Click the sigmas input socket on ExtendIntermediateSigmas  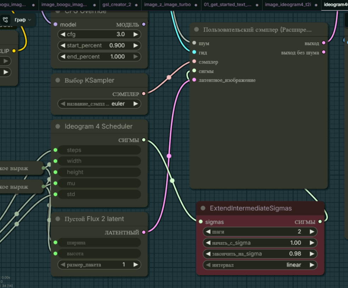(x=201, y=222)
